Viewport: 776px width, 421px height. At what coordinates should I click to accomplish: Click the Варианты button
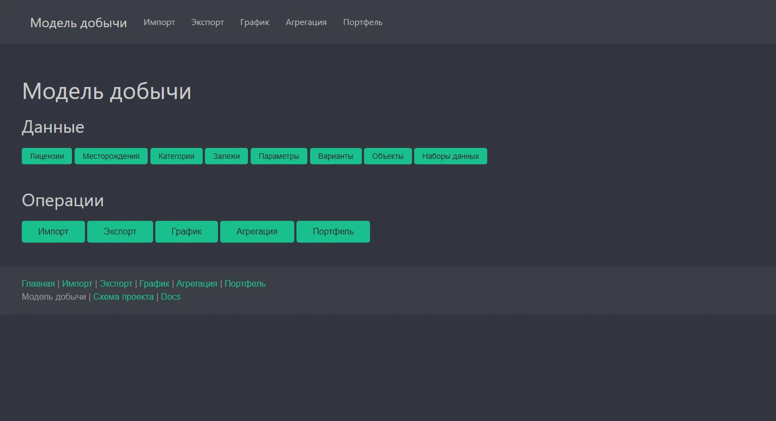[336, 156]
